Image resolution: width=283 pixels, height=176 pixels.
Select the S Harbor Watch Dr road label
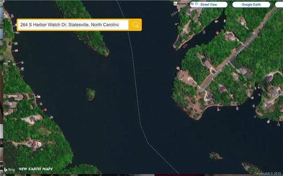click(x=244, y=46)
